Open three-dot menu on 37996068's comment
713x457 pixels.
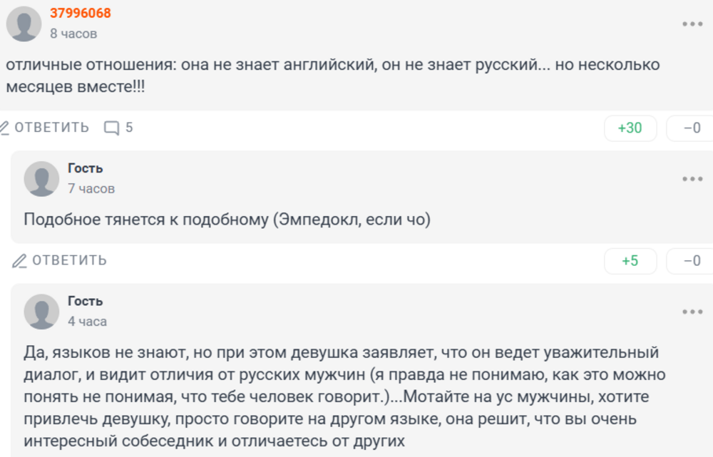692,24
